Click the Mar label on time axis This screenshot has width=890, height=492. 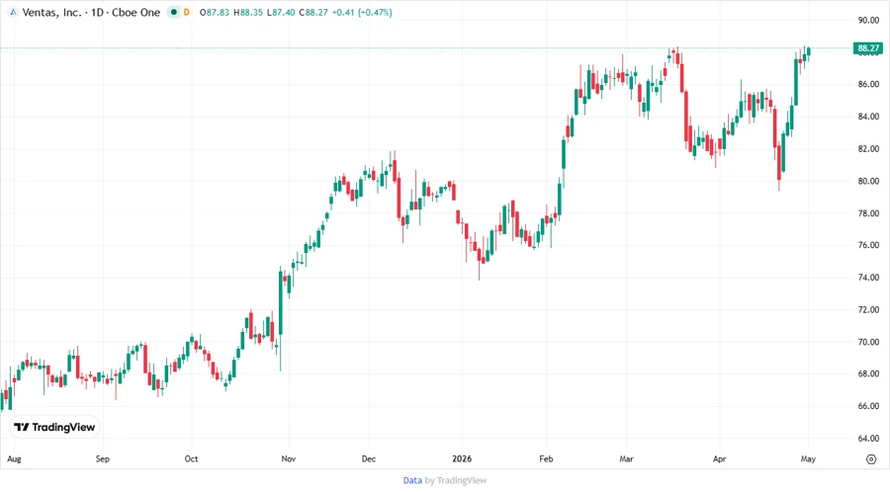[x=627, y=459]
